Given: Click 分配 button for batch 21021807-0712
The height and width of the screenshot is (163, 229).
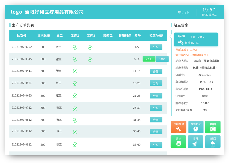Looking at the screenshot, I should click(156, 108).
